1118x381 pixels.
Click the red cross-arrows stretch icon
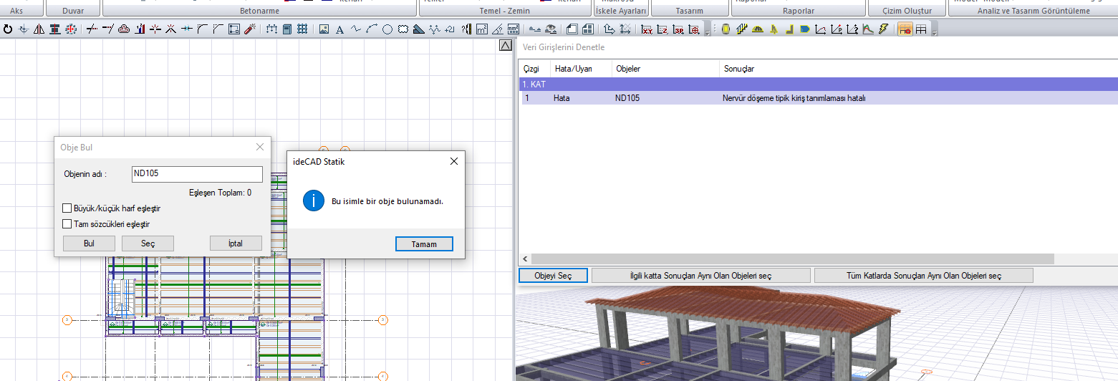[72, 29]
